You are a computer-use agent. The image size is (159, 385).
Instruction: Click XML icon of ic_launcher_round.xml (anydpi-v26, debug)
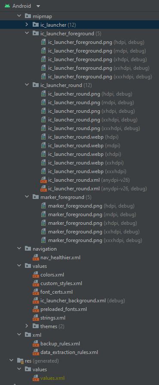tap(43, 189)
